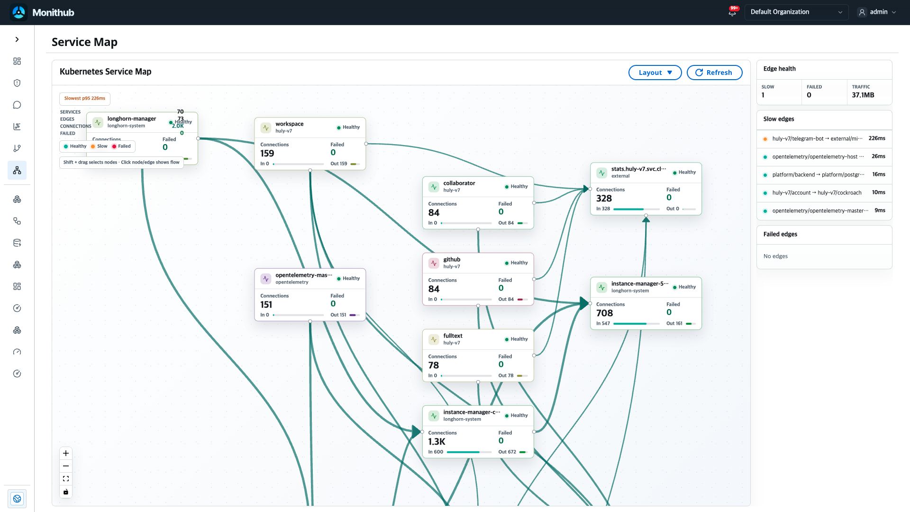Click the Refresh button
Viewport: 910px width, 512px height.
pos(714,73)
